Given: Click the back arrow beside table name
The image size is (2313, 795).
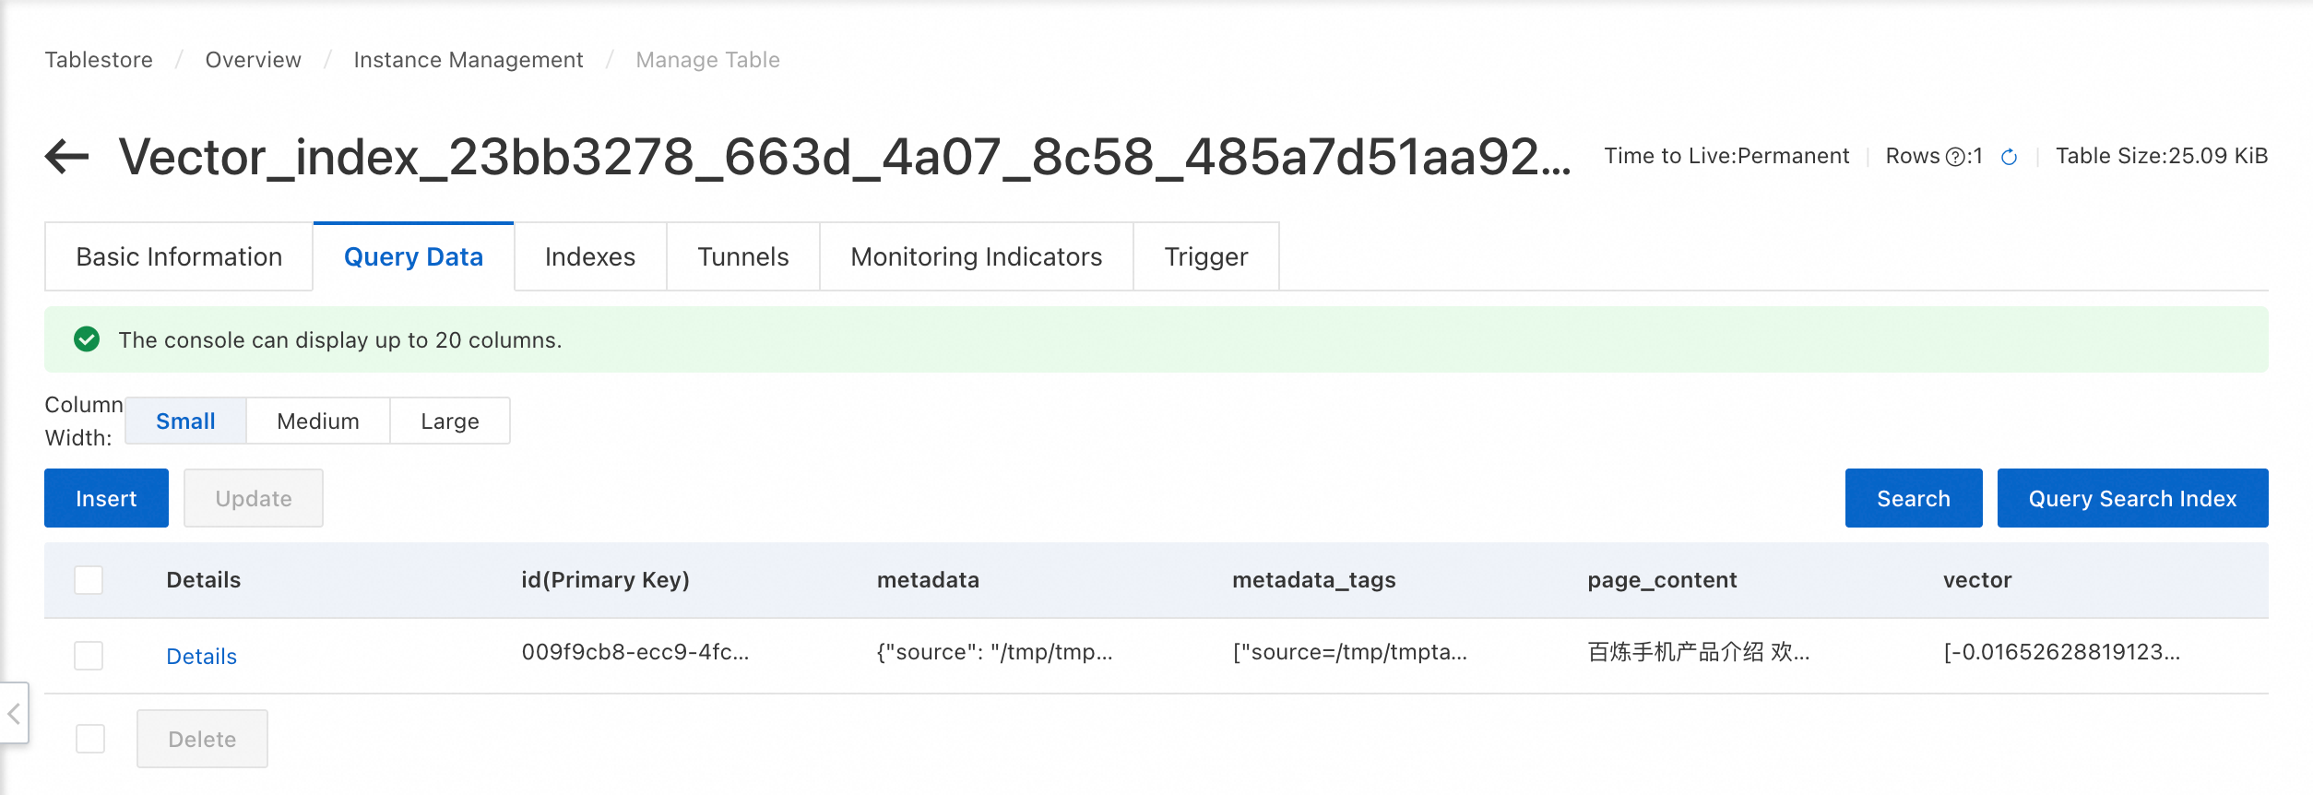Looking at the screenshot, I should (x=67, y=156).
